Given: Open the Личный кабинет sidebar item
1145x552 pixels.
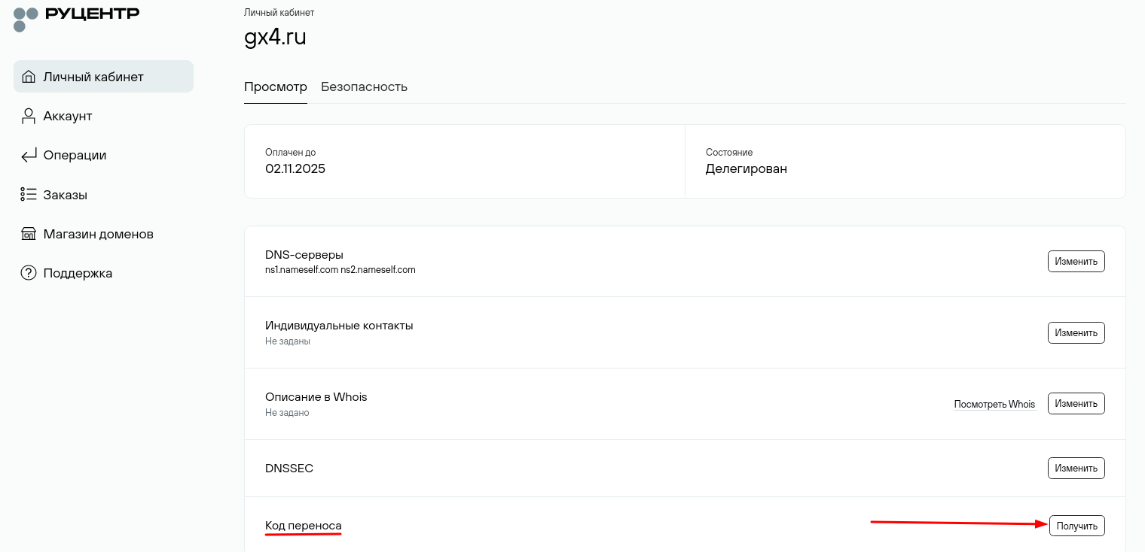Looking at the screenshot, I should click(x=103, y=77).
